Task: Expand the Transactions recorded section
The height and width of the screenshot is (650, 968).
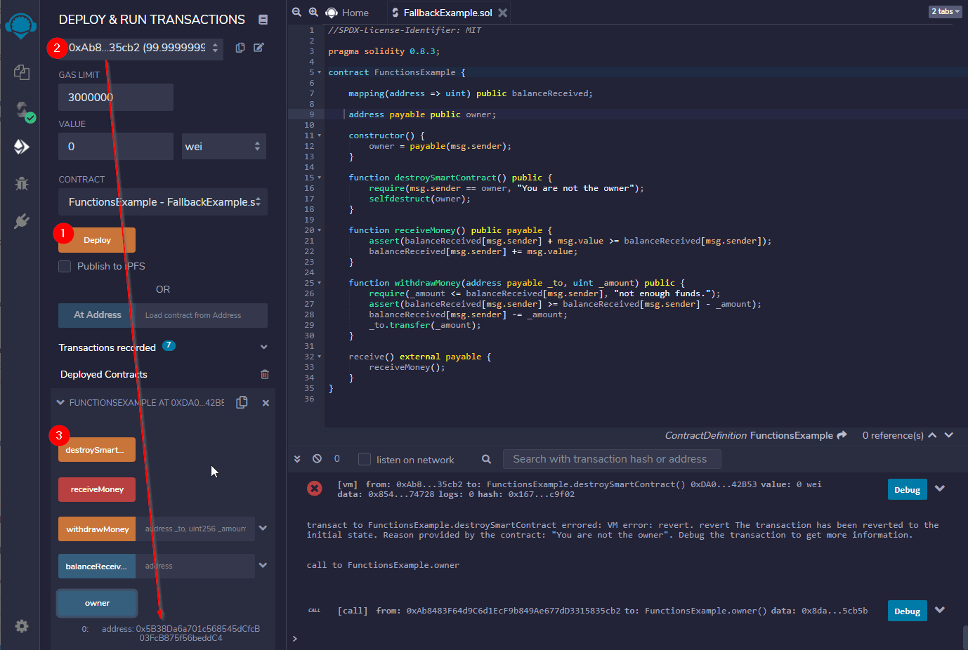Action: 264,347
